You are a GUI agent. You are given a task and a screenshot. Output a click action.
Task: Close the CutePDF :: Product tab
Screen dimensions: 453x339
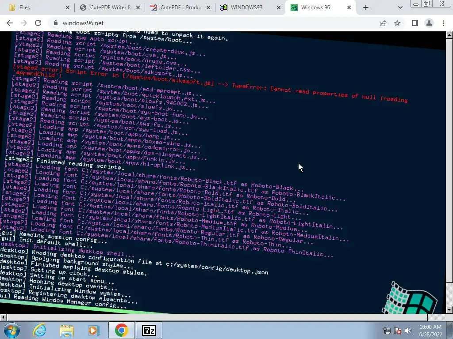coord(208,8)
